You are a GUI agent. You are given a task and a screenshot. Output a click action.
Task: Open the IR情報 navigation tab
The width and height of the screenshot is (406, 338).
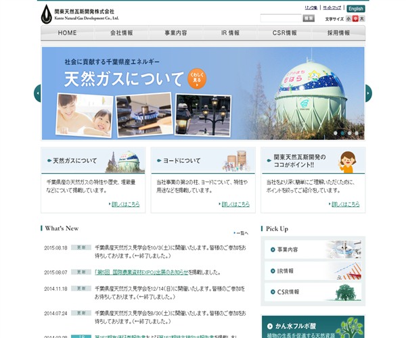click(x=230, y=33)
